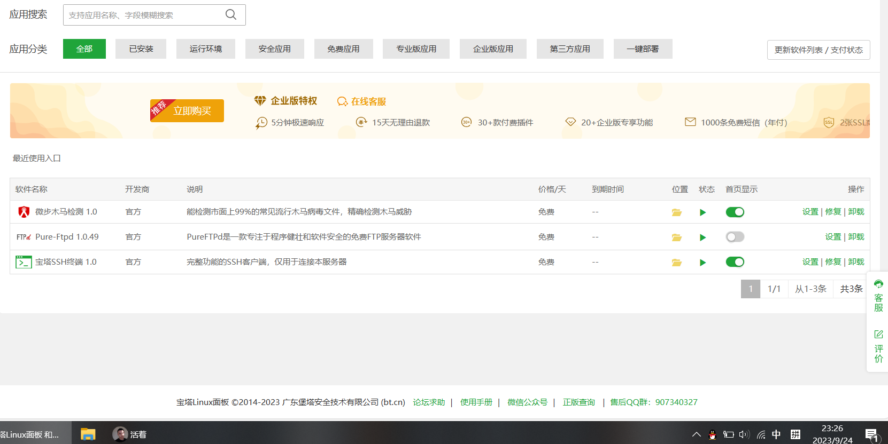
Task: Click 设置 for 微步木马检测
Action: point(810,212)
